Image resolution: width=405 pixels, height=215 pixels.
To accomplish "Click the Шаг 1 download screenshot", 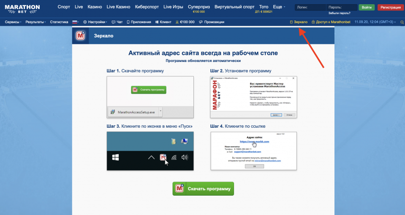I will pyautogui.click(x=150, y=97).
